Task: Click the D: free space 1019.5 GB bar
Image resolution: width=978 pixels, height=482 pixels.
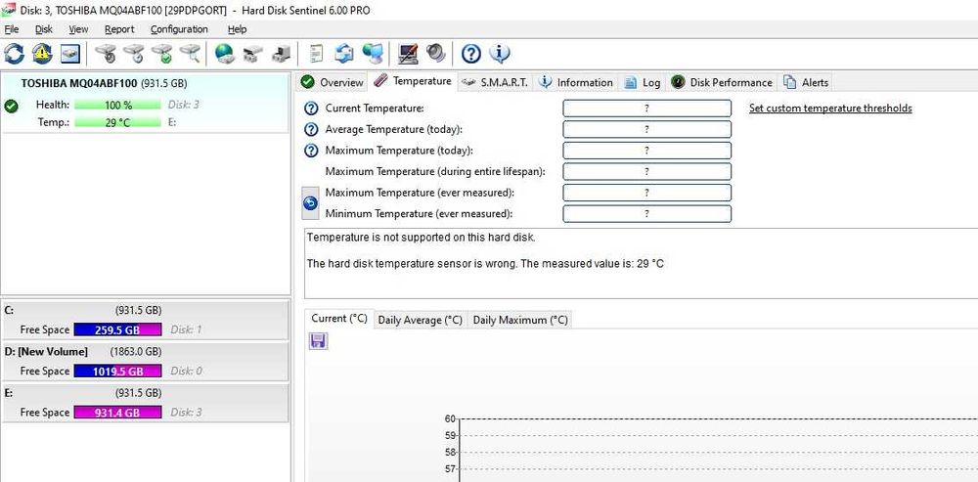Action: click(118, 372)
